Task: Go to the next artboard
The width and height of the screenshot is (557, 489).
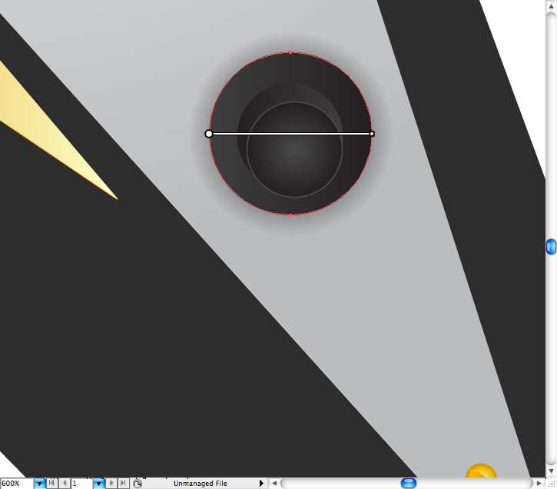Action: pyautogui.click(x=111, y=484)
